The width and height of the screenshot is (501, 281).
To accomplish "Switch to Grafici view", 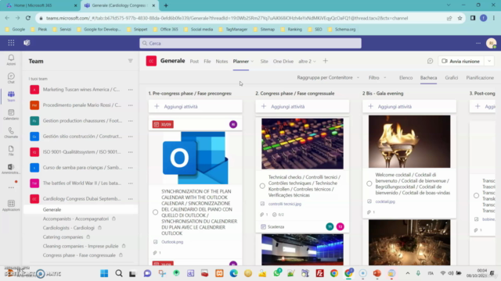I will pyautogui.click(x=452, y=78).
